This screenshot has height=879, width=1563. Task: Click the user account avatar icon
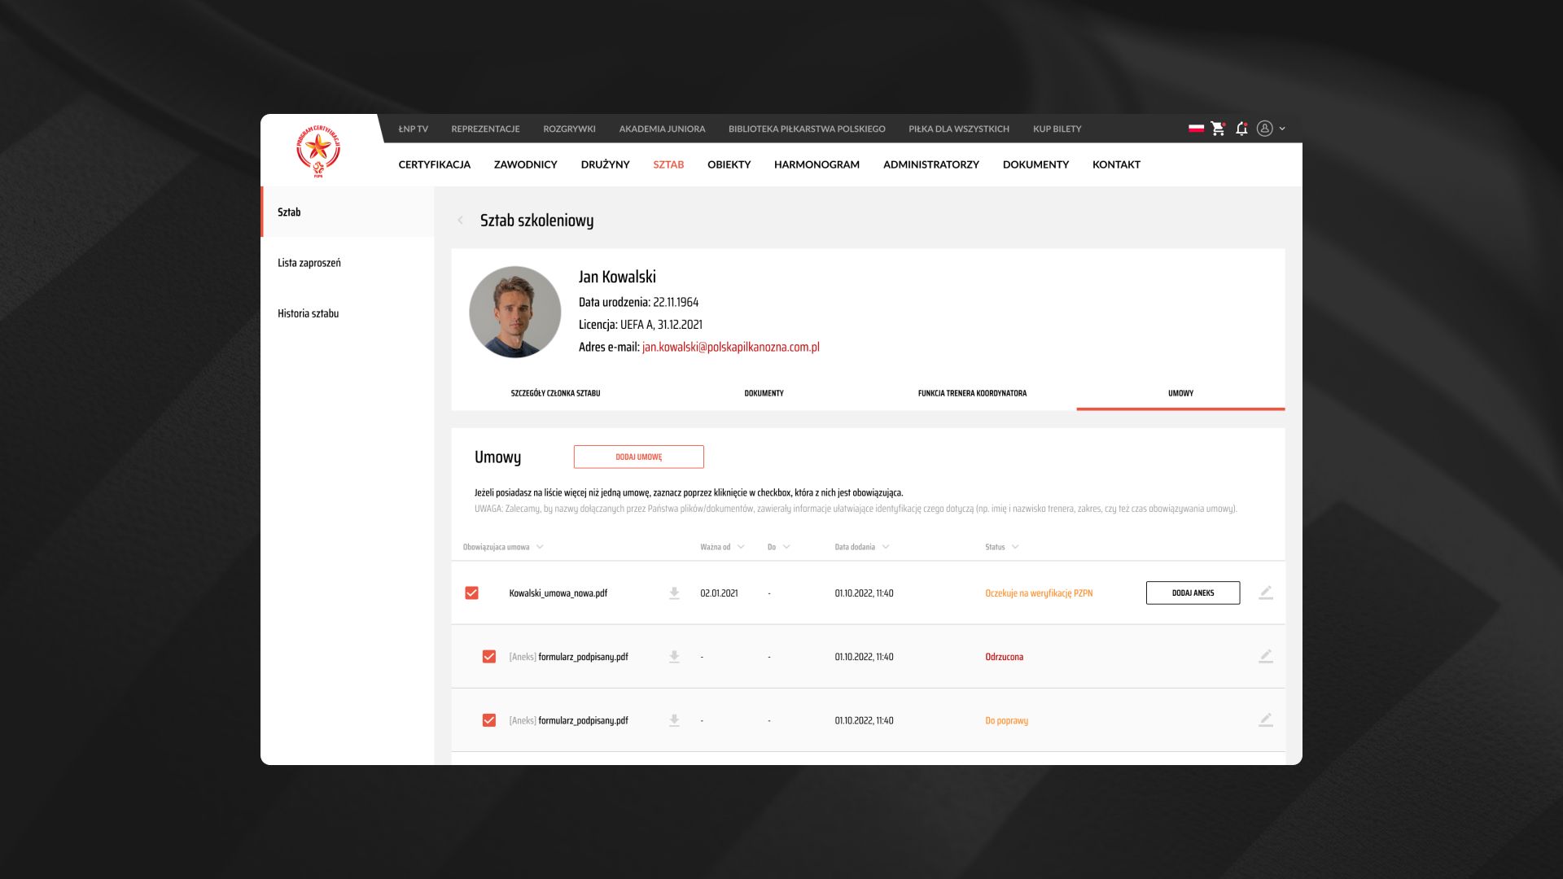[1264, 129]
